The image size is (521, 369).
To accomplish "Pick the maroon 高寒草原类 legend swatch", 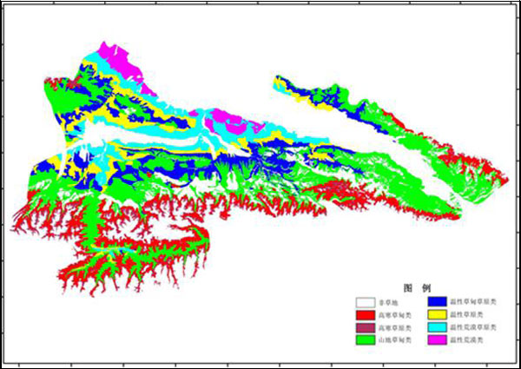I will coord(367,327).
